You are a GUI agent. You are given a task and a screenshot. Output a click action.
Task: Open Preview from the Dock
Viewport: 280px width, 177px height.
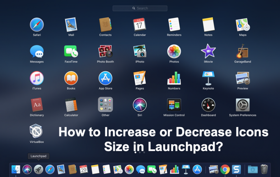[213, 169]
